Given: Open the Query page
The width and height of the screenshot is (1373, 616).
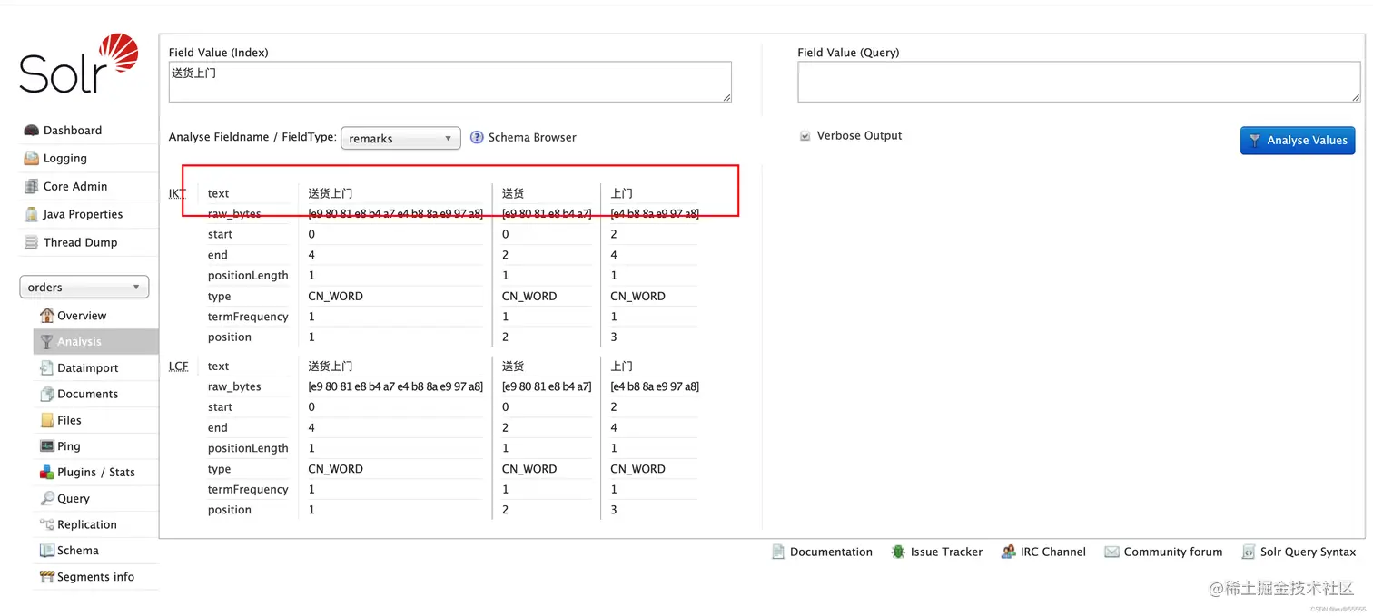Looking at the screenshot, I should tap(73, 499).
